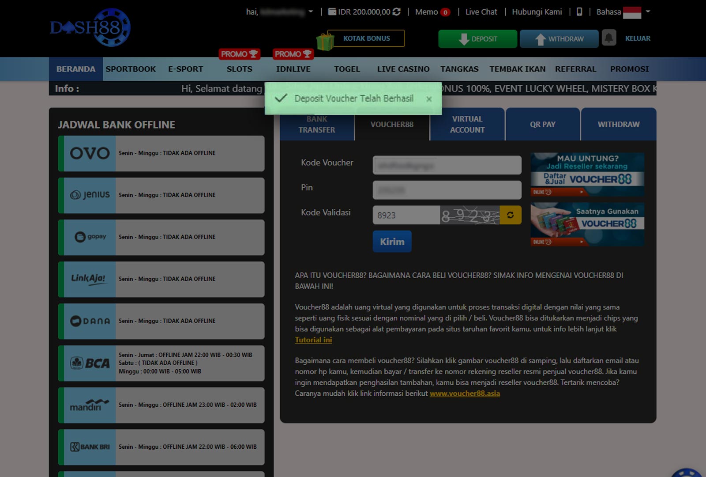The width and height of the screenshot is (706, 477).
Task: Open the username account dropdown
Action: 311,12
